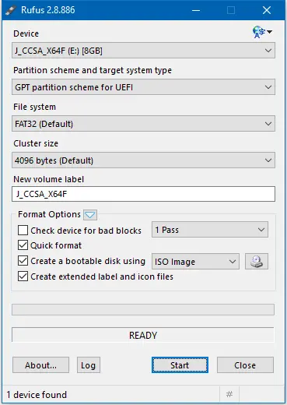Click the Rufus USB icon in title bar
The image size is (287, 405).
tap(12, 10)
